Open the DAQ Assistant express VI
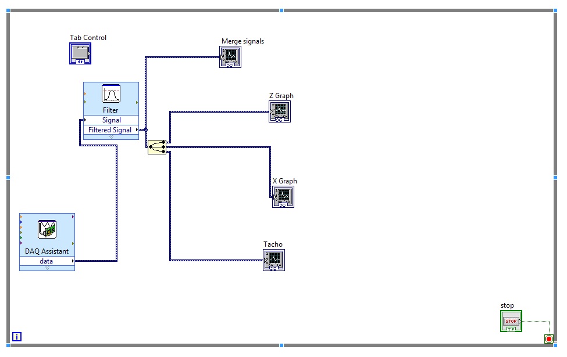 tap(47, 230)
